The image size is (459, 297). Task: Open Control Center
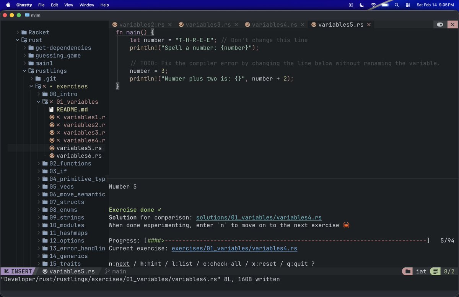pyautogui.click(x=408, y=5)
